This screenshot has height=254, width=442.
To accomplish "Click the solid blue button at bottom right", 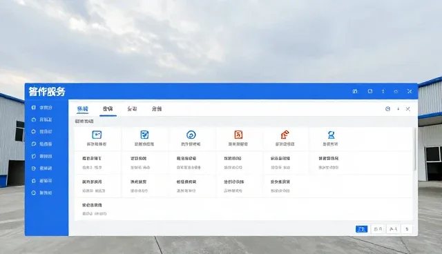I will (362, 229).
